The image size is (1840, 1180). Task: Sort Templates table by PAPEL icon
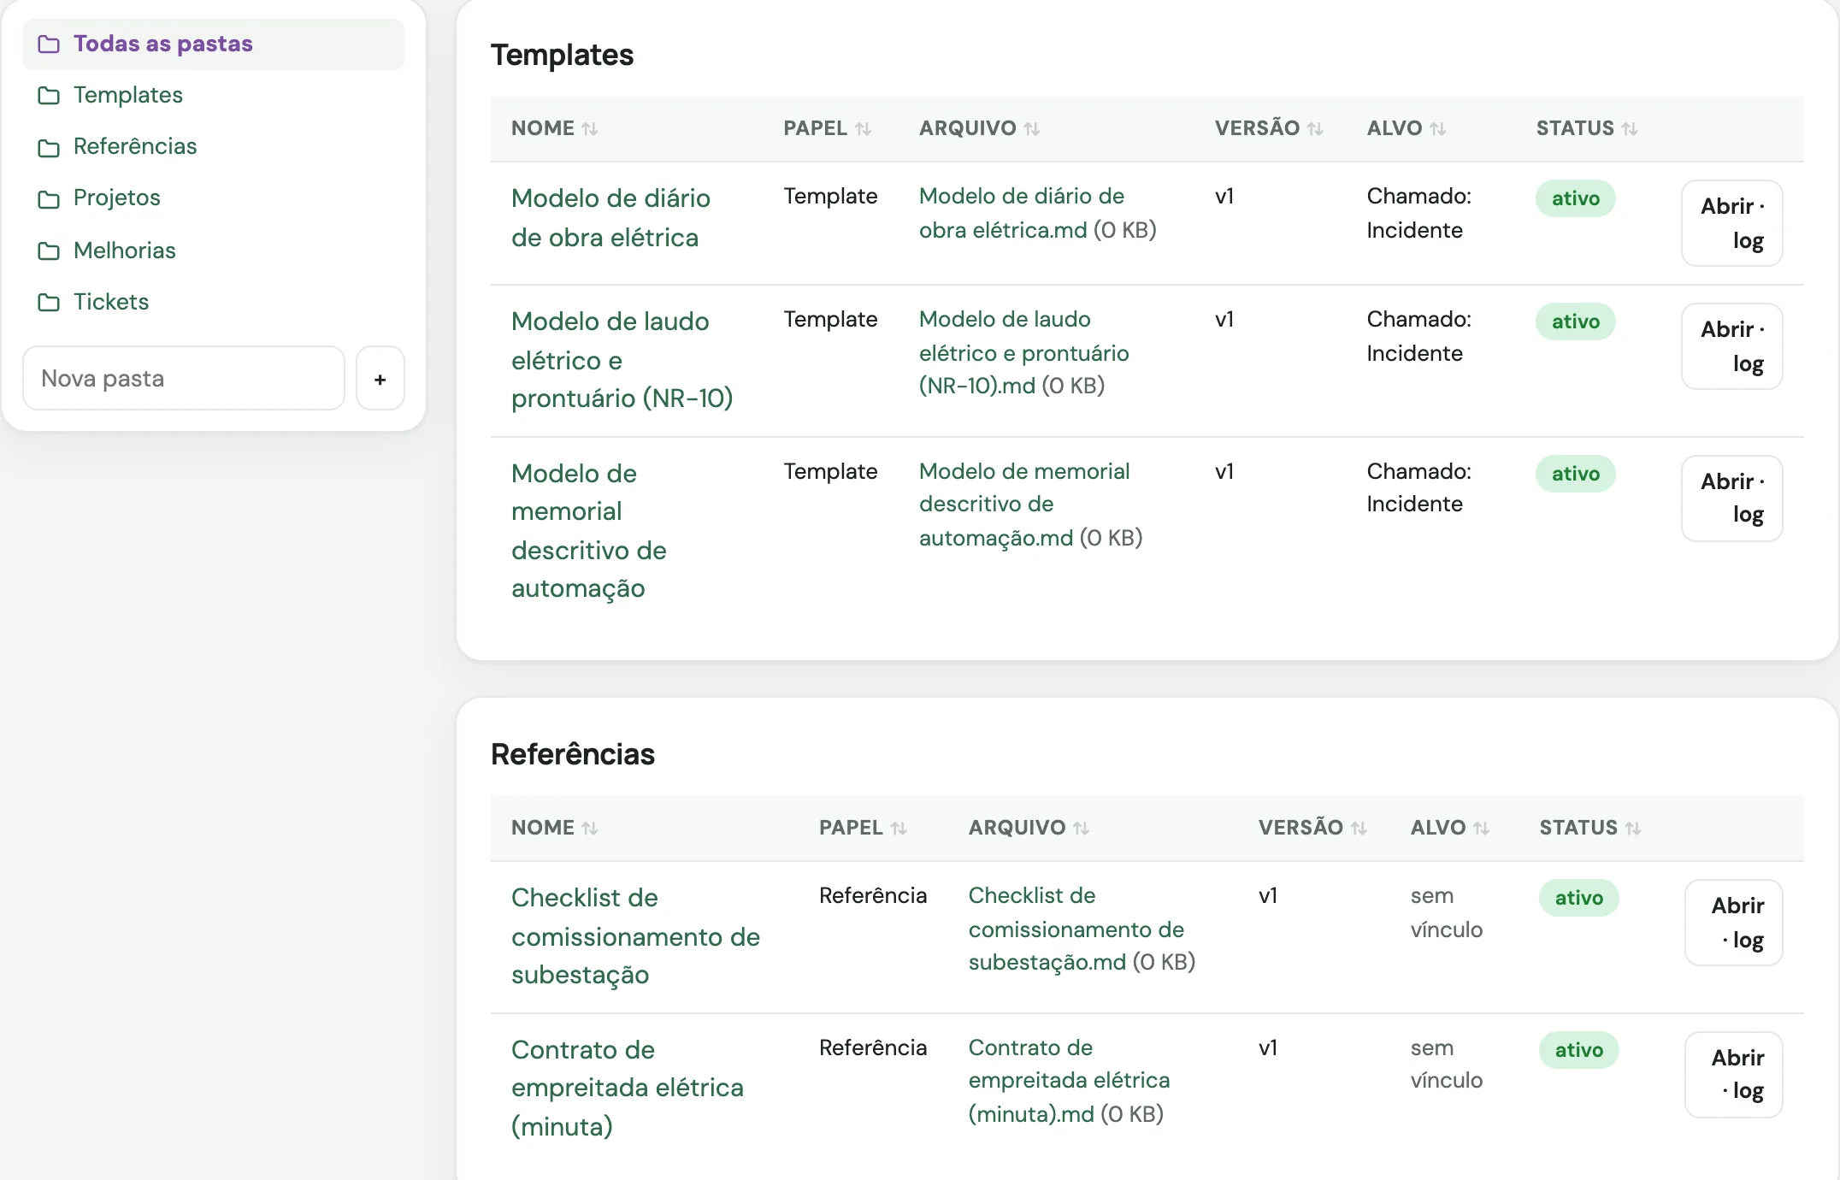pos(864,129)
